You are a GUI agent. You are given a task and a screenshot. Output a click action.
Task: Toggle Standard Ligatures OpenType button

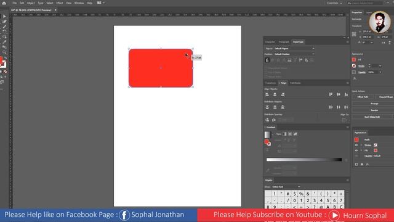tap(267, 60)
